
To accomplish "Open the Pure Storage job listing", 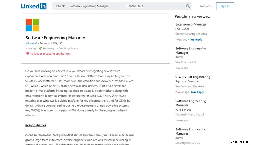I will 191,103.
